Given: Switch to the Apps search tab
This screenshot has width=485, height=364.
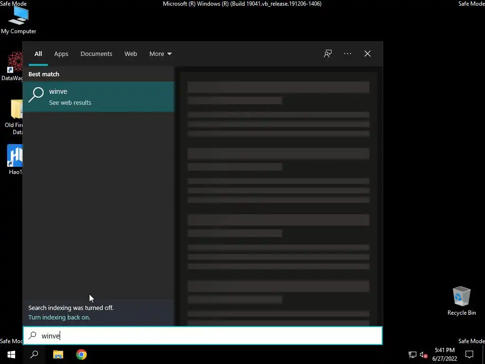Looking at the screenshot, I should [x=61, y=54].
